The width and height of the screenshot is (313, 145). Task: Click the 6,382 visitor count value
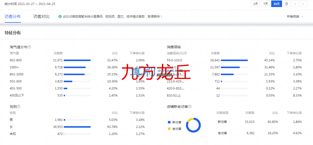pyautogui.click(x=250, y=133)
